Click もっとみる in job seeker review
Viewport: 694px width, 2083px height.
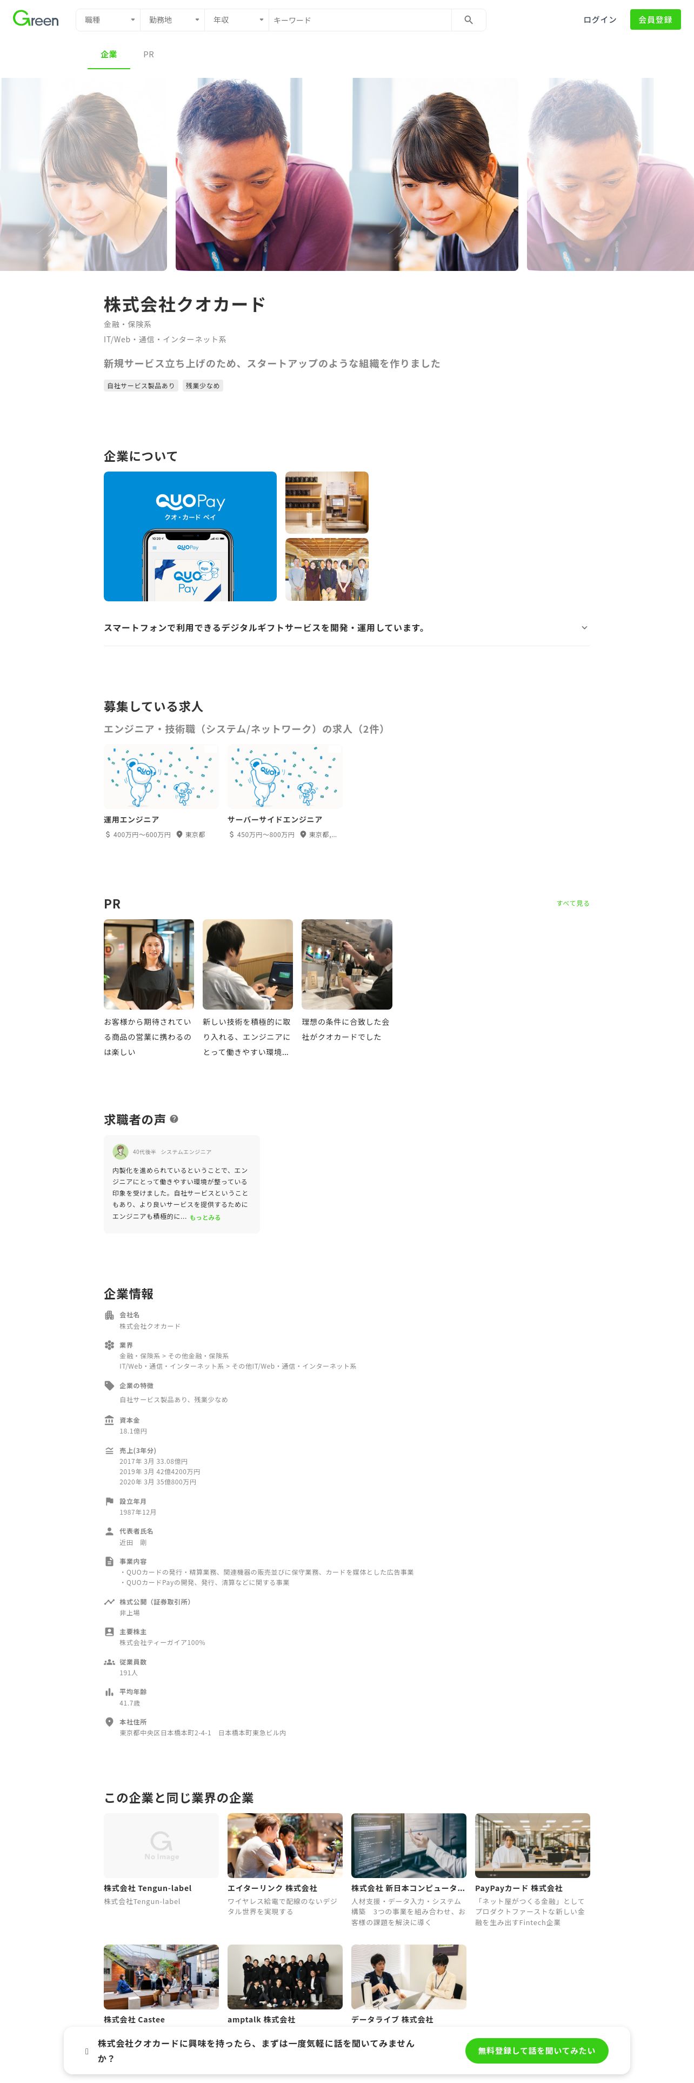point(205,1217)
